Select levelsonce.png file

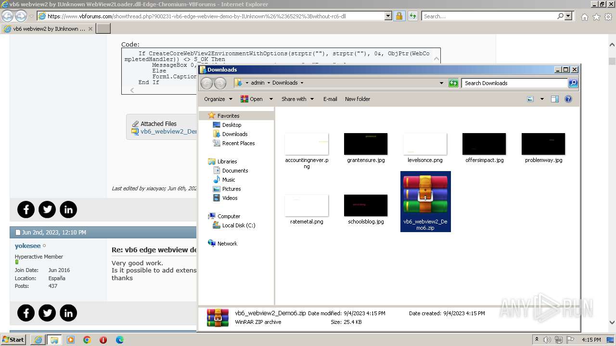coord(425,148)
